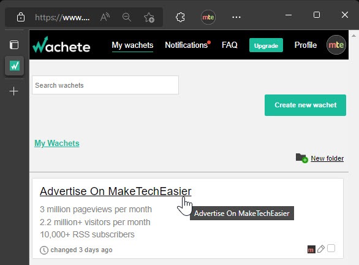Open the My Wachets breadcrumb link
This screenshot has width=359, height=265.
57,144
